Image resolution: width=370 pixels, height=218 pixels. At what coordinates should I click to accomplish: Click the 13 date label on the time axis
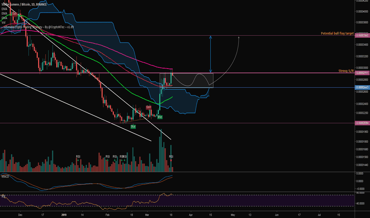tap(250, 215)
